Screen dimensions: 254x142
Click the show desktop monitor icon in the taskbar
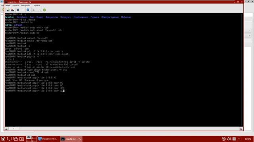pyautogui.click(x=9, y=139)
